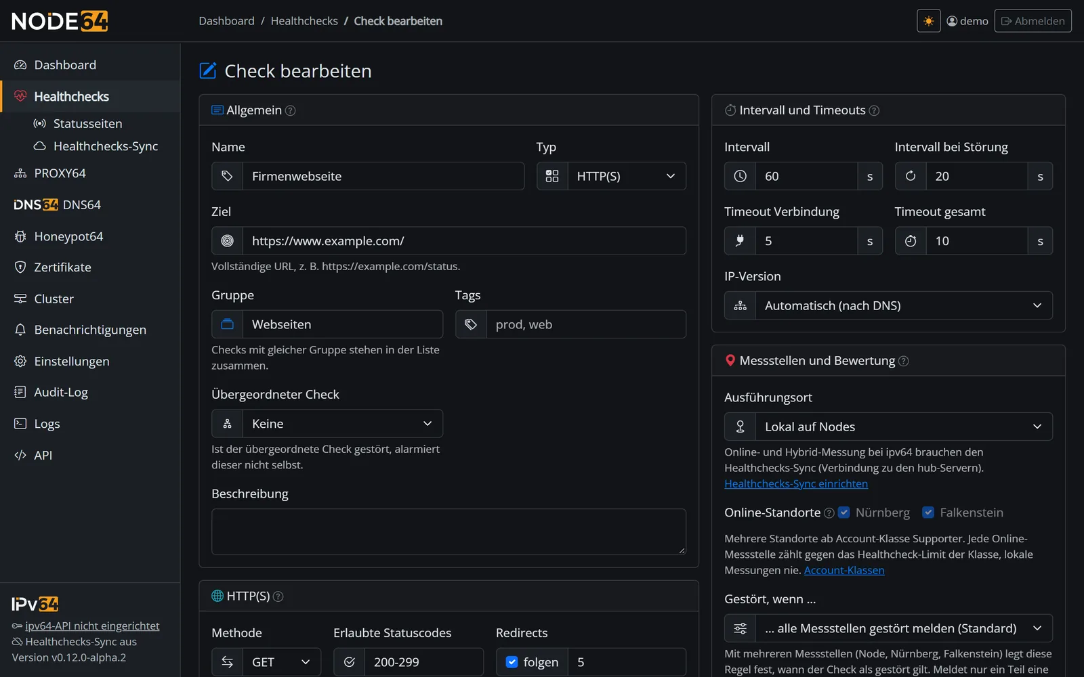Click the Erlaubte Statuscodes field
This screenshot has width=1084, height=677.
click(x=424, y=662)
